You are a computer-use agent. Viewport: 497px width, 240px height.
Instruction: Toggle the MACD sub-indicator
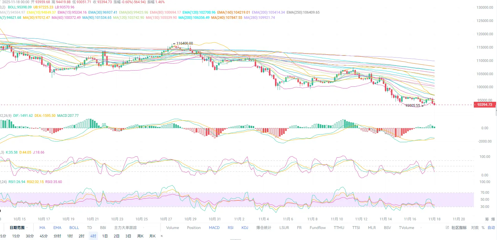coord(214,228)
